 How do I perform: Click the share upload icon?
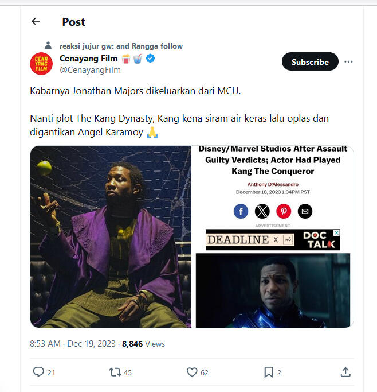pyautogui.click(x=345, y=372)
